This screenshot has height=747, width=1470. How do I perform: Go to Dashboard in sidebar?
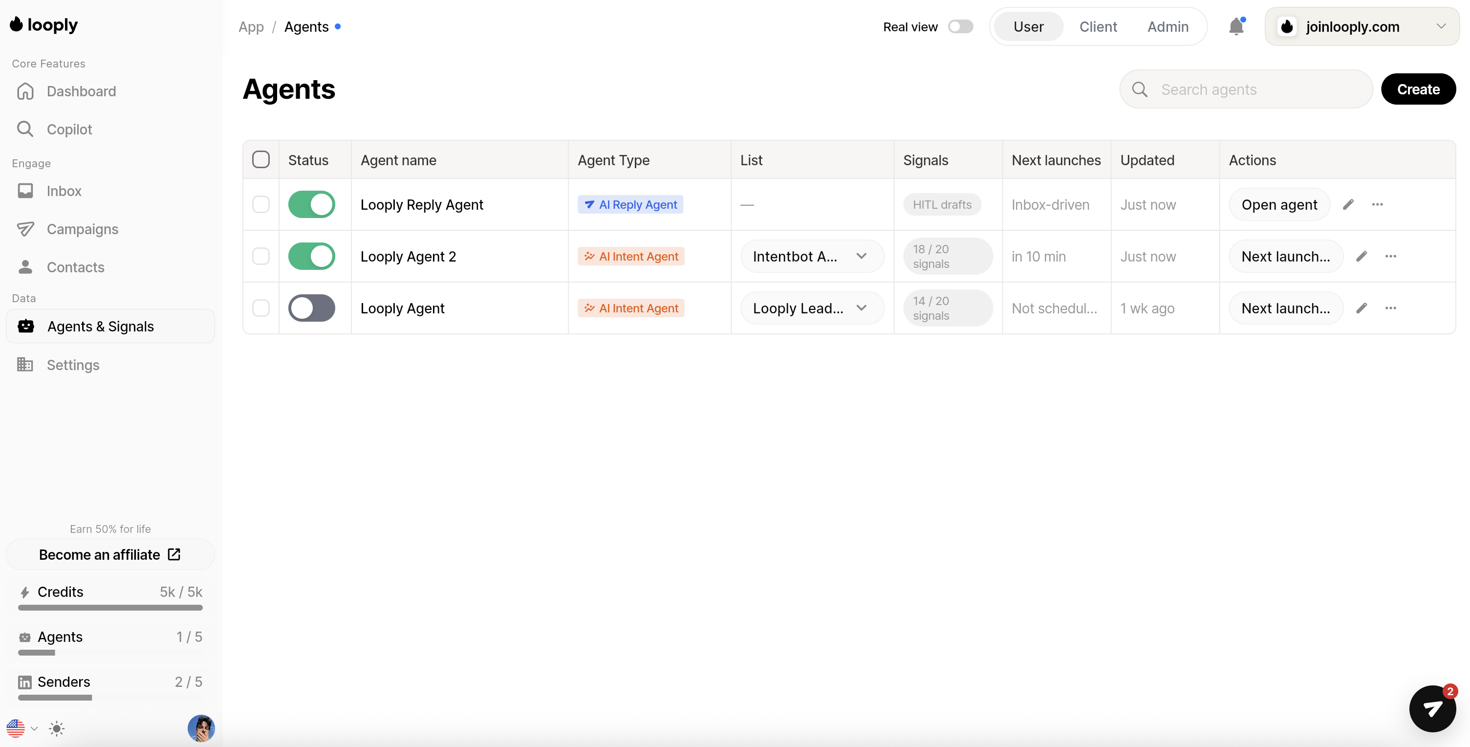pyautogui.click(x=110, y=91)
